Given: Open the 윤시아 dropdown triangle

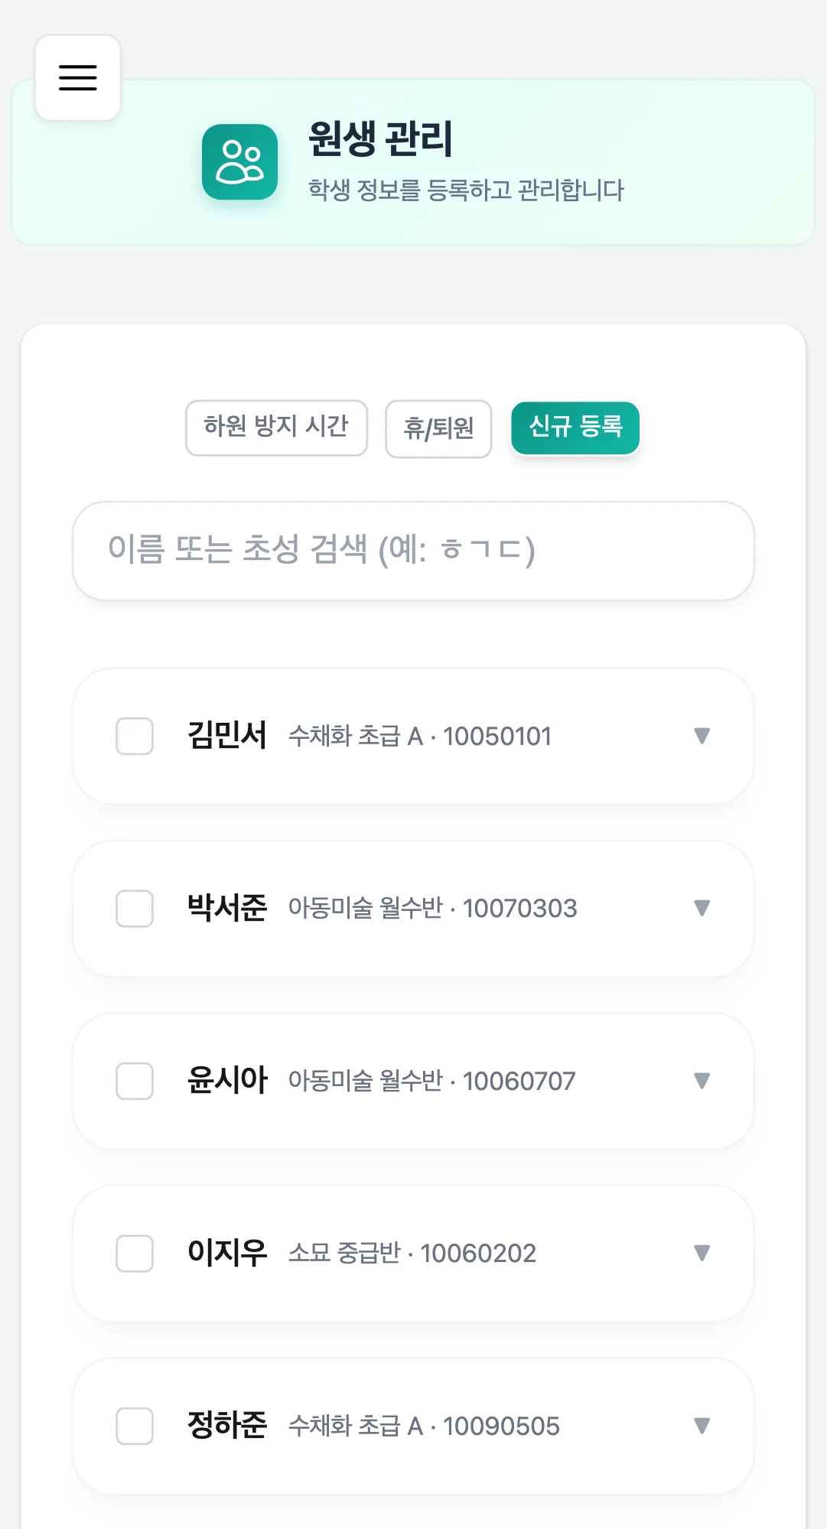Looking at the screenshot, I should [x=702, y=1081].
